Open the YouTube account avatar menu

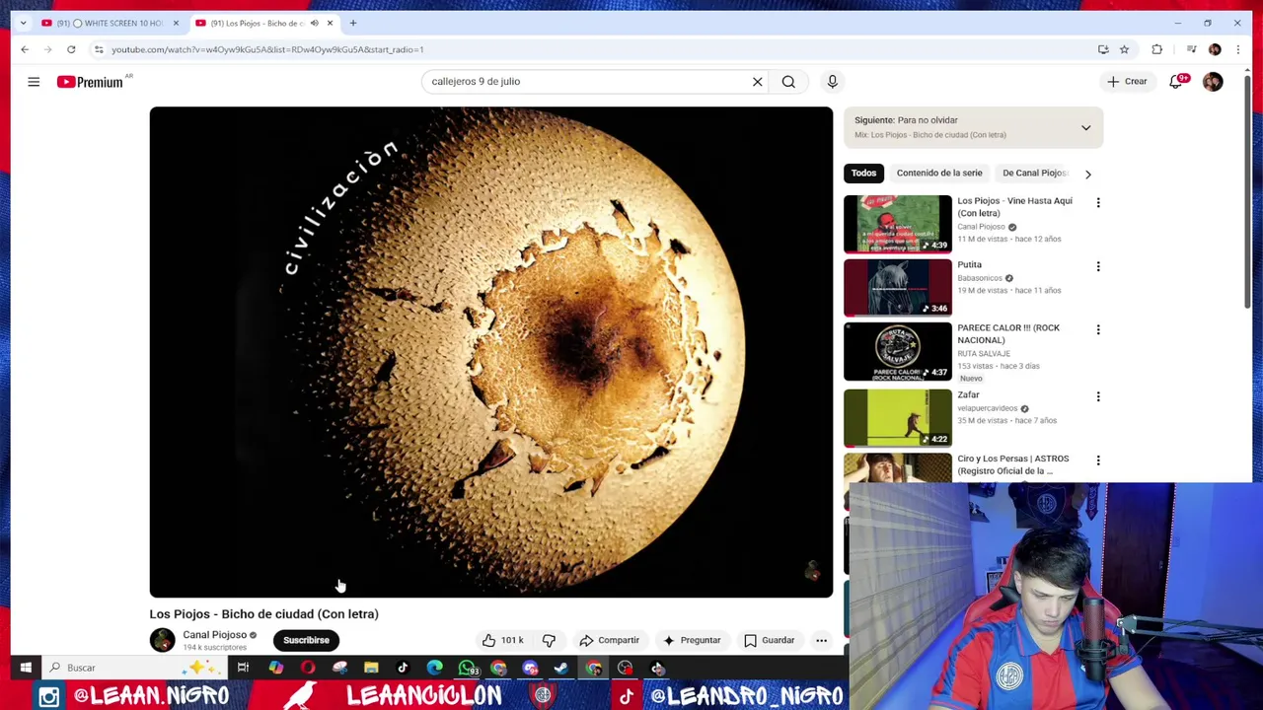point(1213,82)
